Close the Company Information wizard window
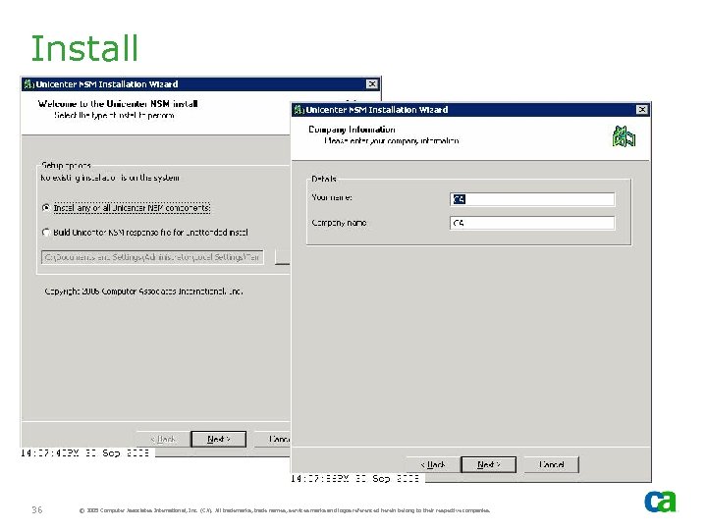 (x=642, y=110)
